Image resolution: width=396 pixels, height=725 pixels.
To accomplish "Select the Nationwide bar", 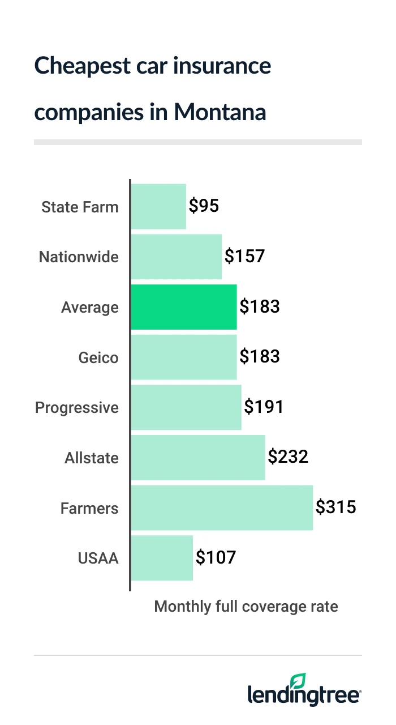I will click(177, 257).
